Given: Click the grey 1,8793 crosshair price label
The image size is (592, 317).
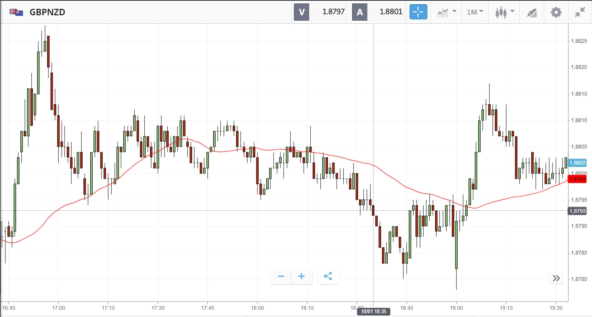Looking at the screenshot, I should (577, 211).
